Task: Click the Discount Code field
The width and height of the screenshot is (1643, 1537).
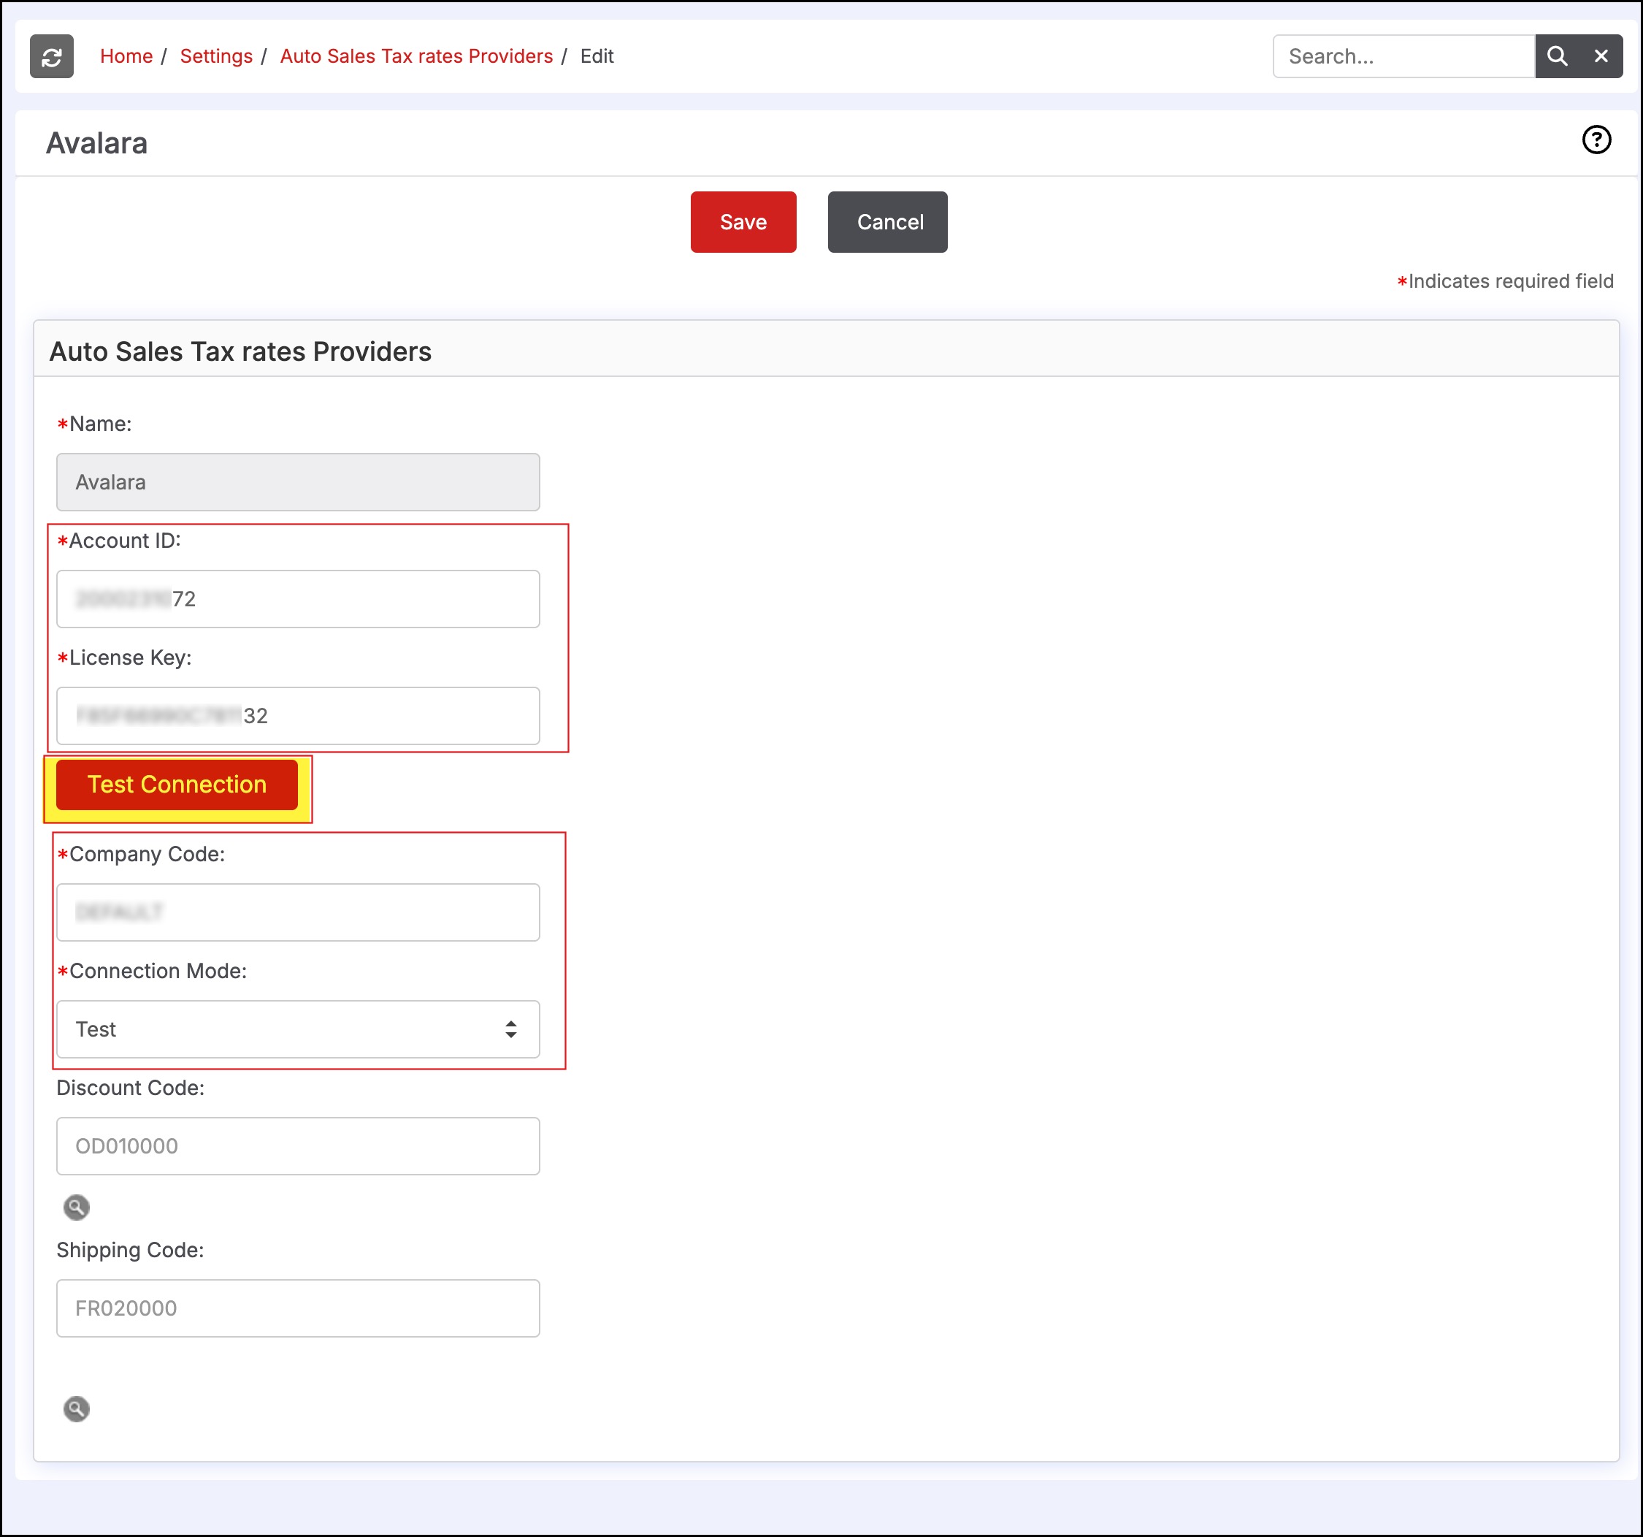Action: [297, 1146]
